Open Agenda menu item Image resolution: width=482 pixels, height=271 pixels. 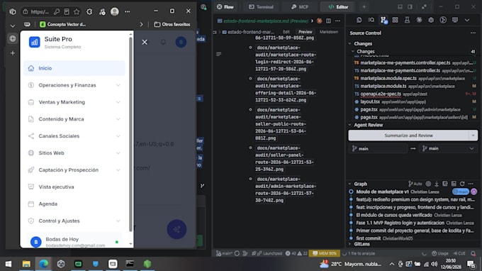pos(74,204)
